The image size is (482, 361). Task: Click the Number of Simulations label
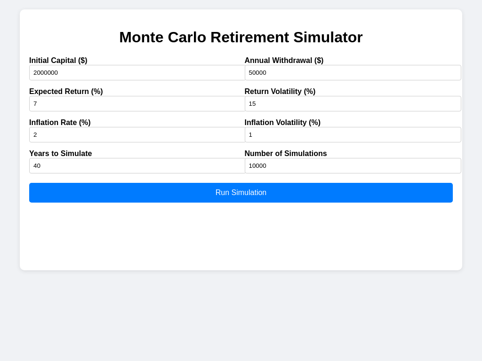click(x=285, y=153)
